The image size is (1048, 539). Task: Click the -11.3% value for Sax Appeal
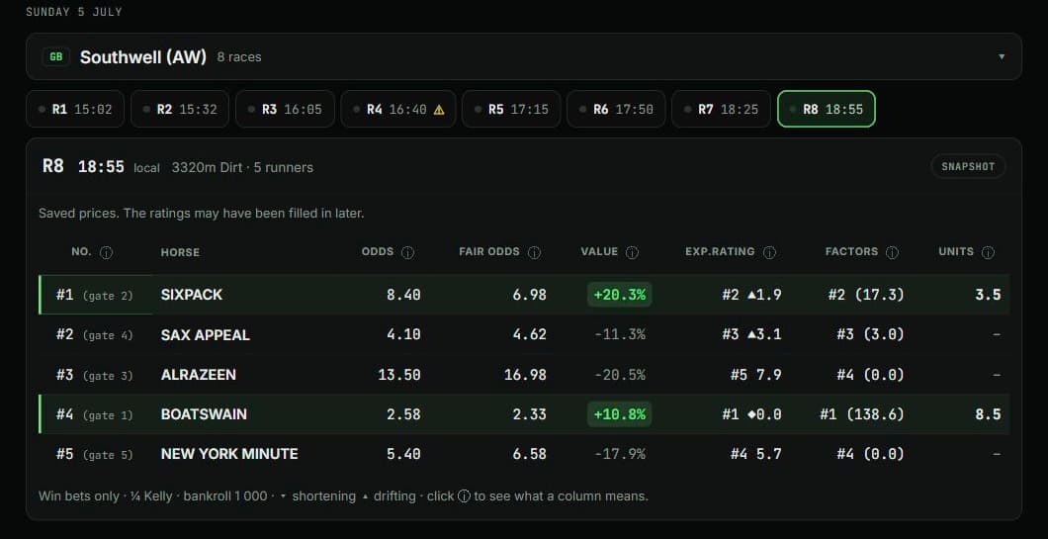(620, 334)
